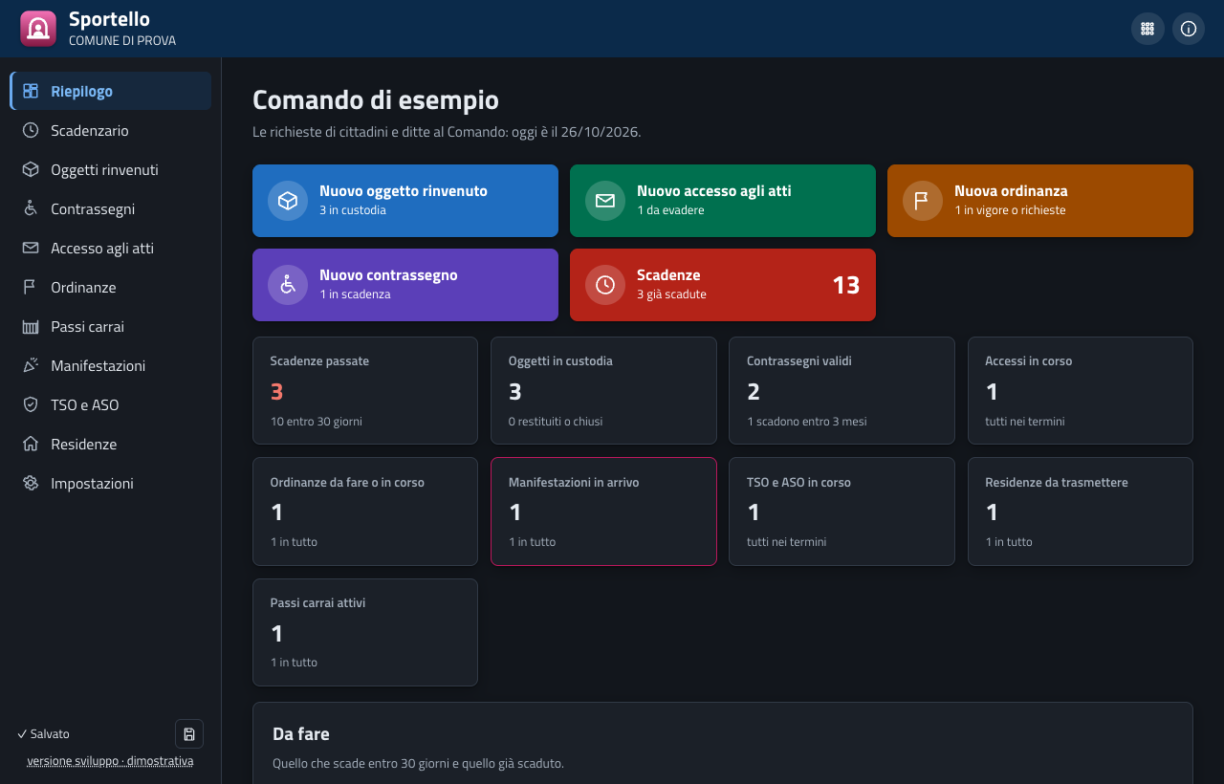Screen dimensions: 1224x784
Task: Open the Oggetti in custodia stat card
Action: (603, 390)
